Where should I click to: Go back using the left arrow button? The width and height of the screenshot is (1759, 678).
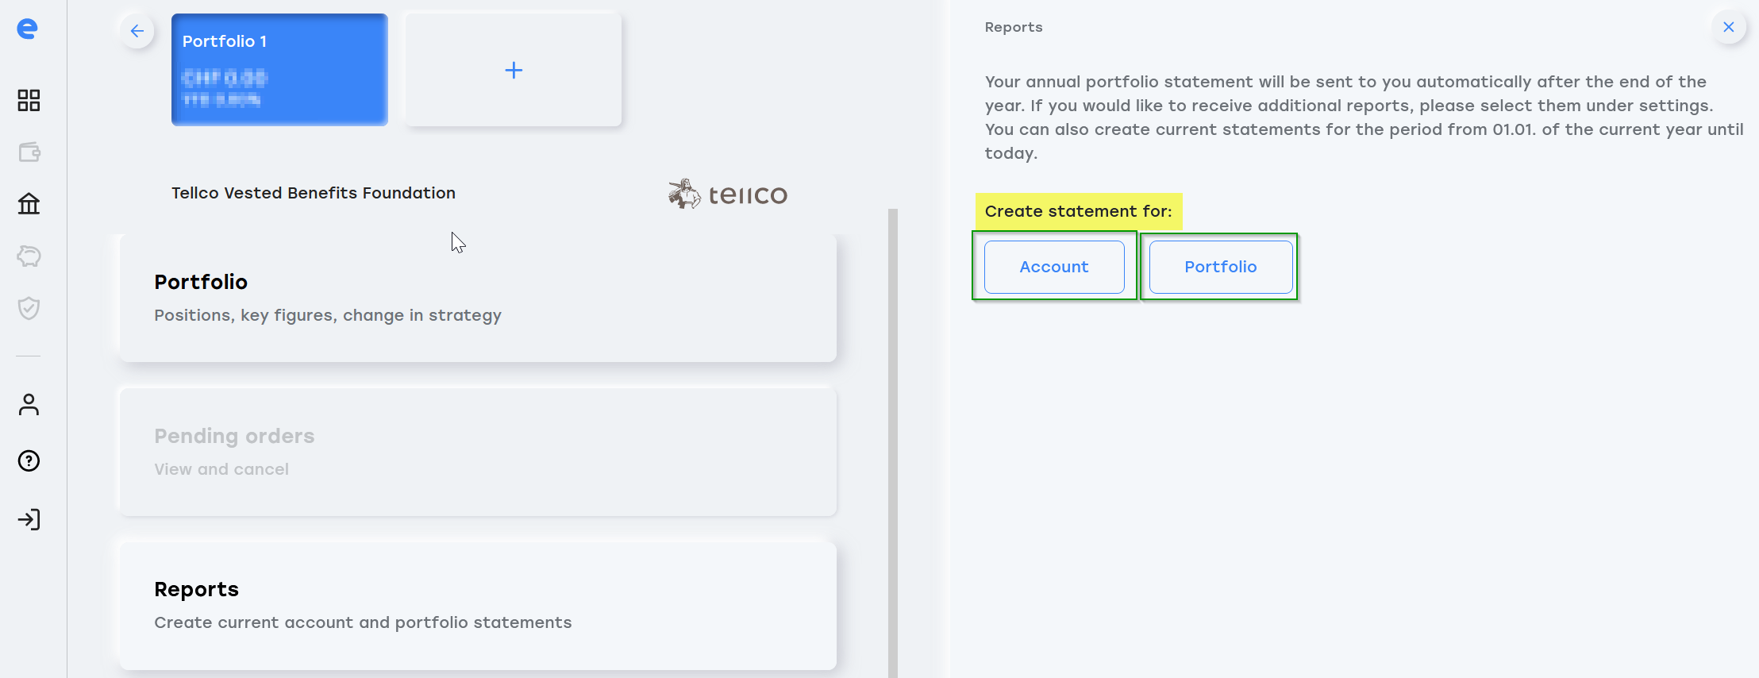[137, 31]
